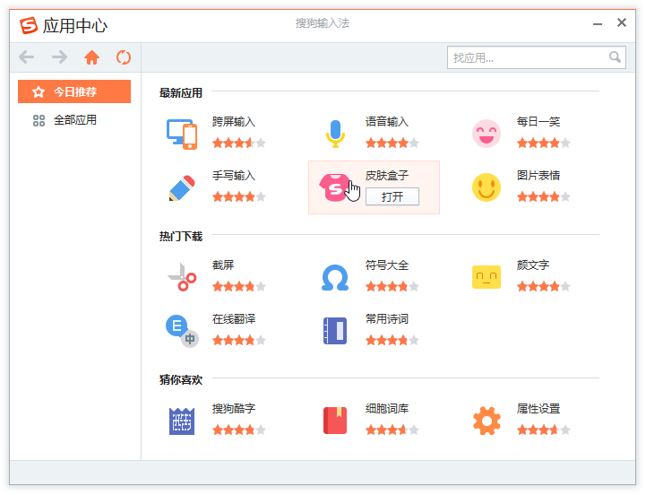Select the 每日一笑 pink smiley icon
The width and height of the screenshot is (646, 495).
(487, 134)
